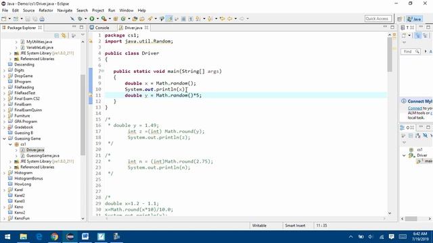The width and height of the screenshot is (433, 243).
Task: Click the Connect link for Mylyn
Action: [415, 108]
